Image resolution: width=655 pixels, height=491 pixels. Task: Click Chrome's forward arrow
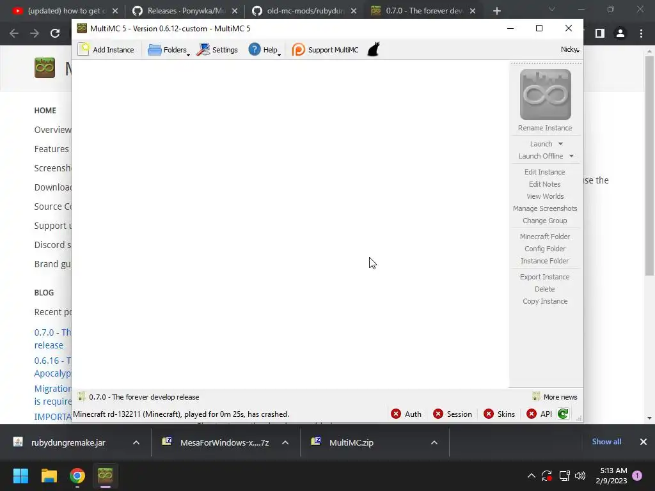(35, 33)
